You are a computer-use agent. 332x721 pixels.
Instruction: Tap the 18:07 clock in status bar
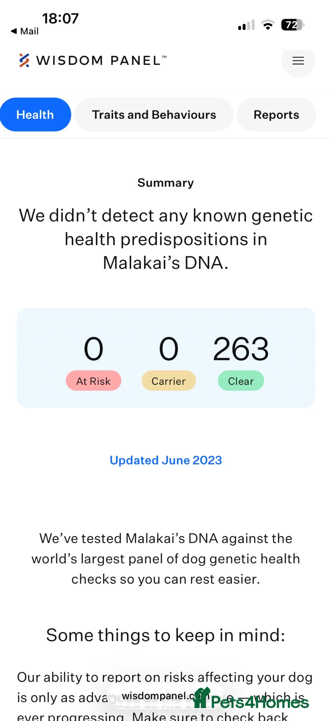[x=60, y=18]
